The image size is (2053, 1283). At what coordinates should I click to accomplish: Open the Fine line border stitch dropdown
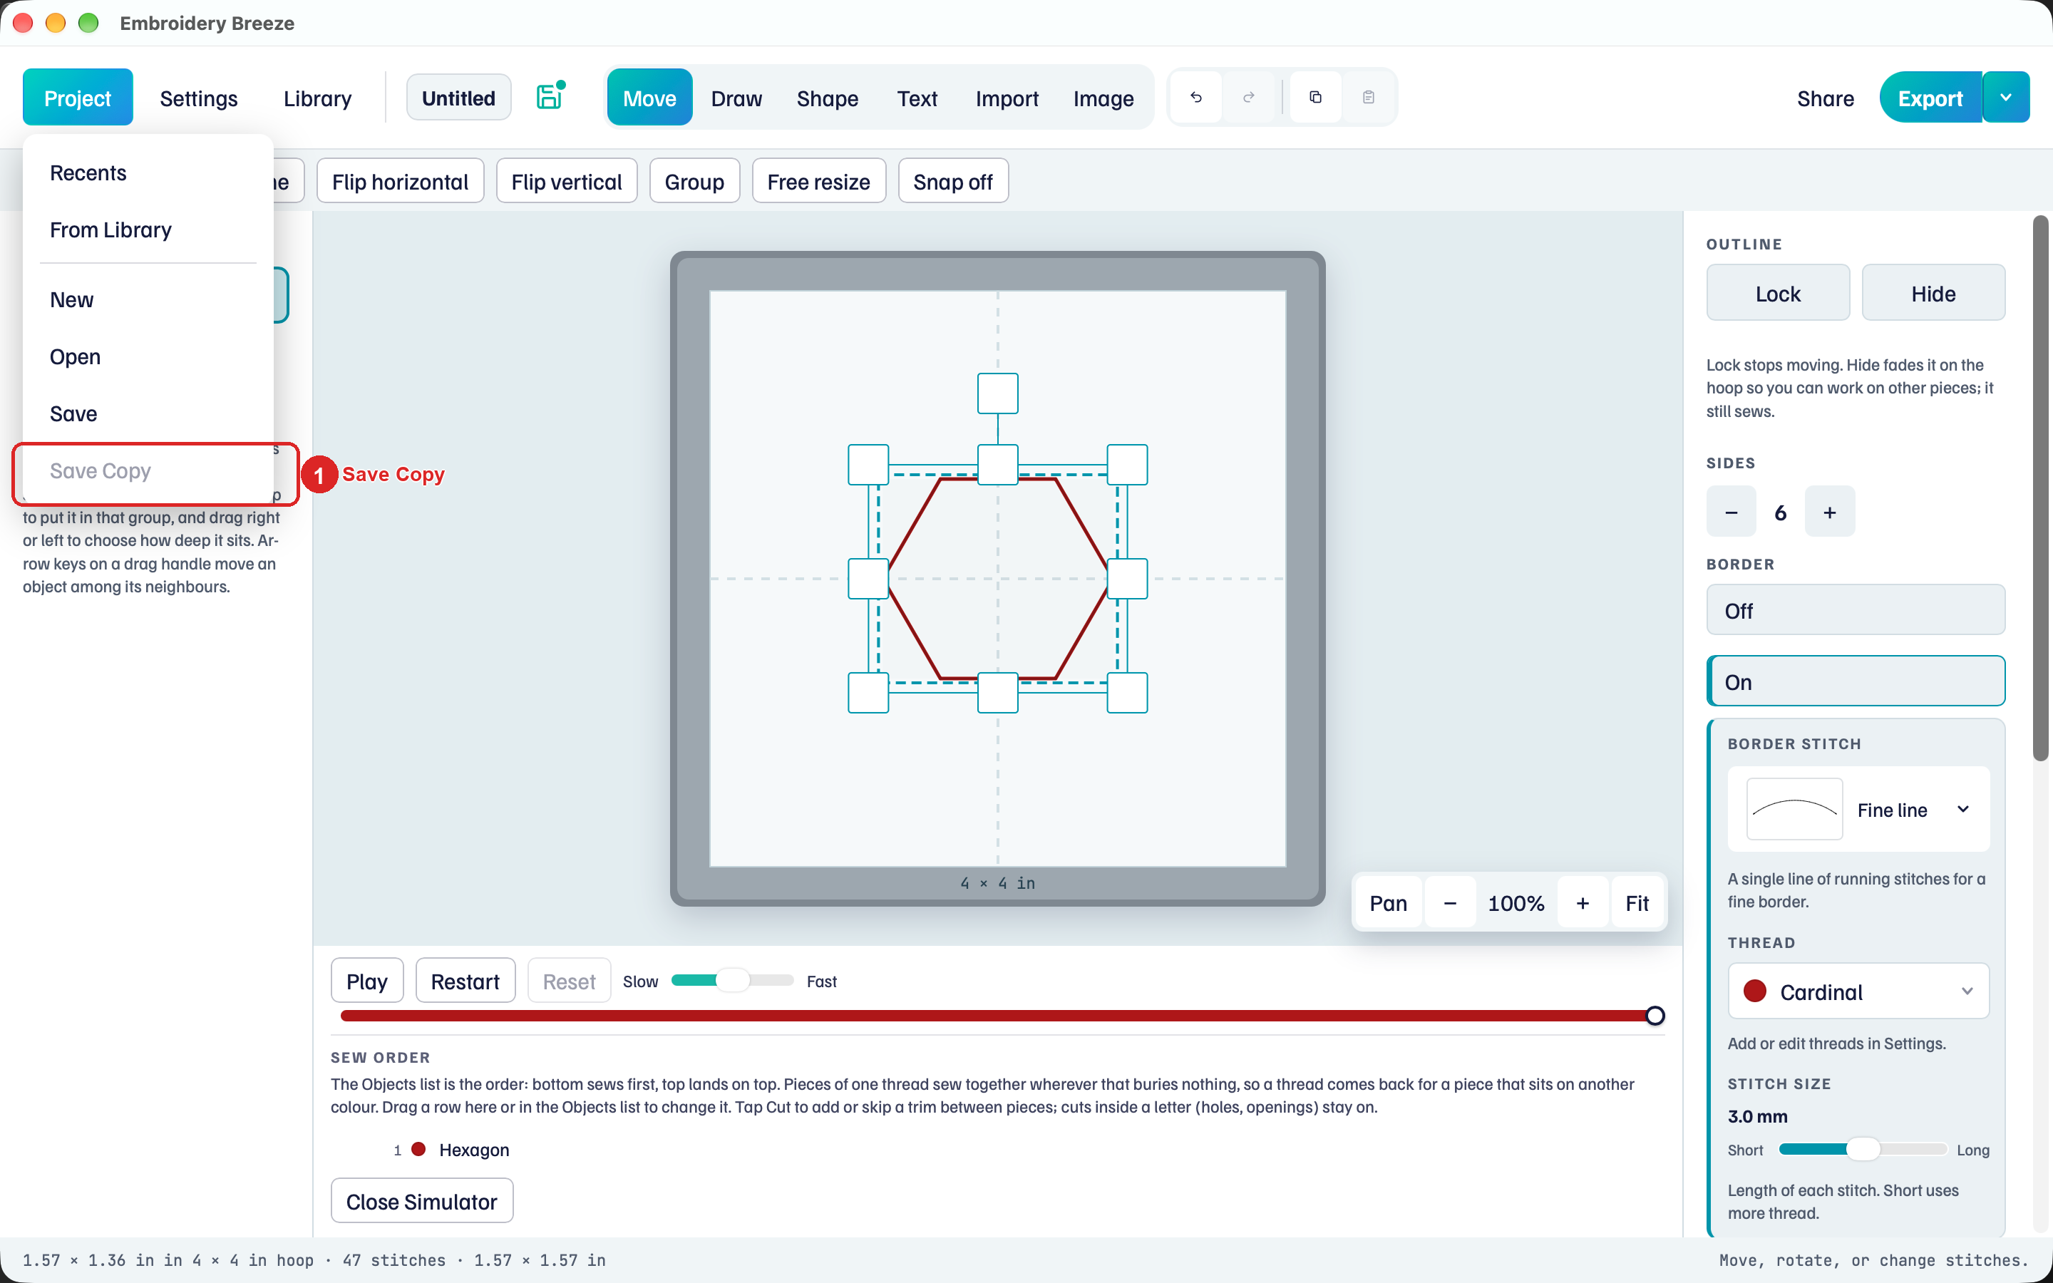(1858, 810)
